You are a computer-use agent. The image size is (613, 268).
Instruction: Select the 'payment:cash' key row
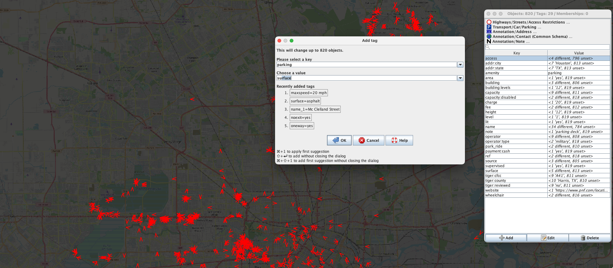tap(516, 151)
